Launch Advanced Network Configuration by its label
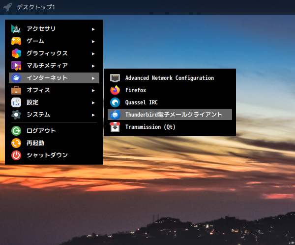295x245 pixels. coord(170,78)
